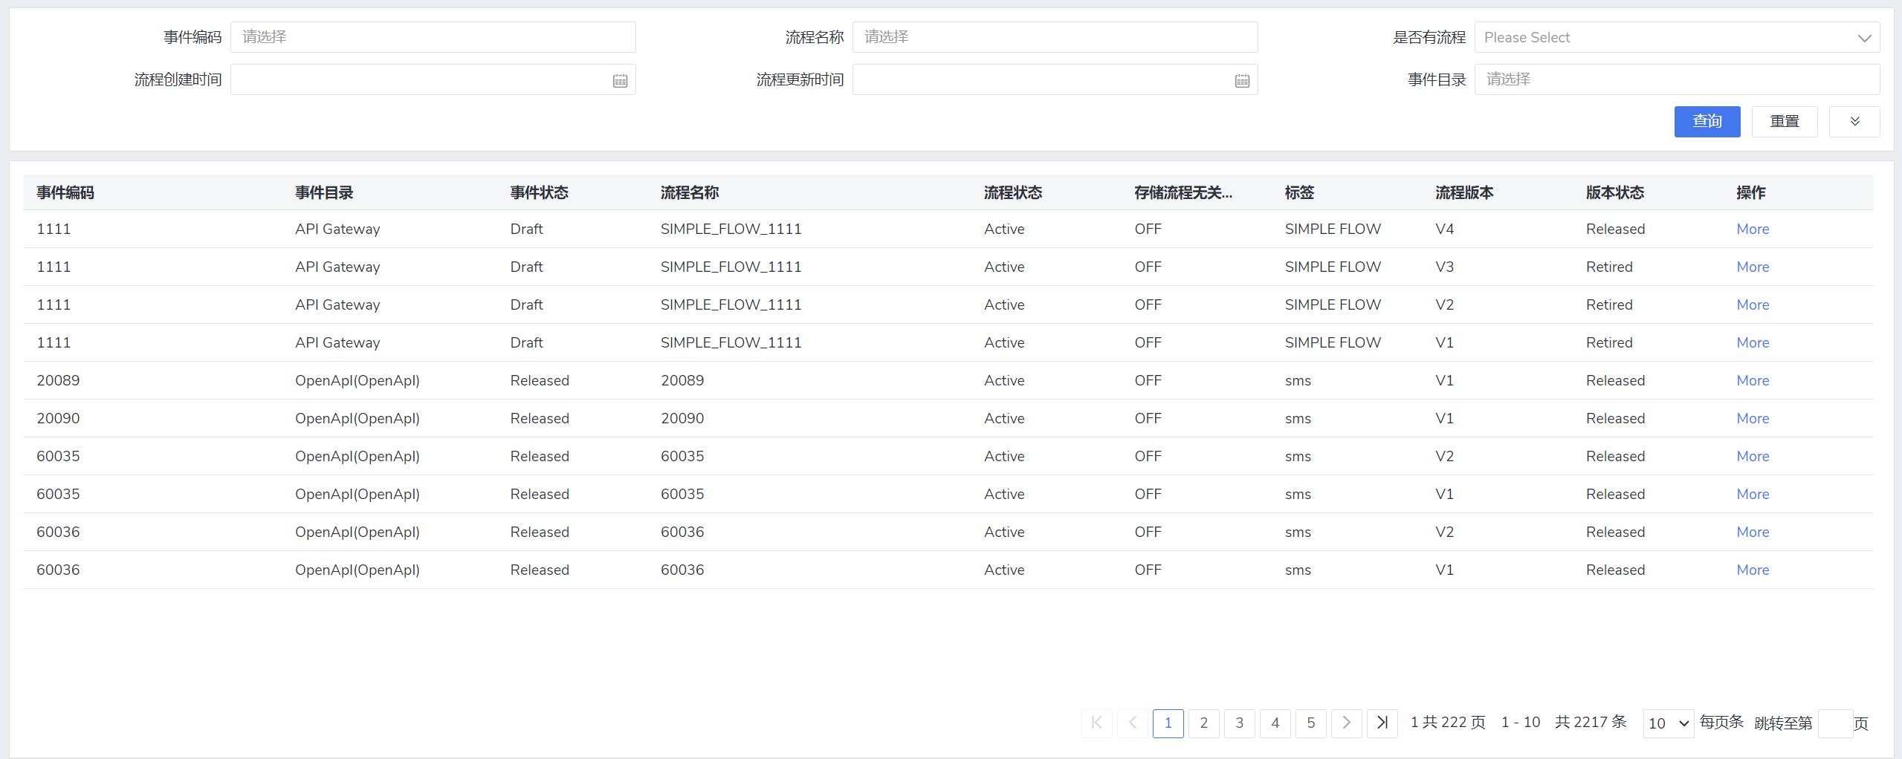
Task: Click the 操作 column header
Action: [x=1751, y=193]
